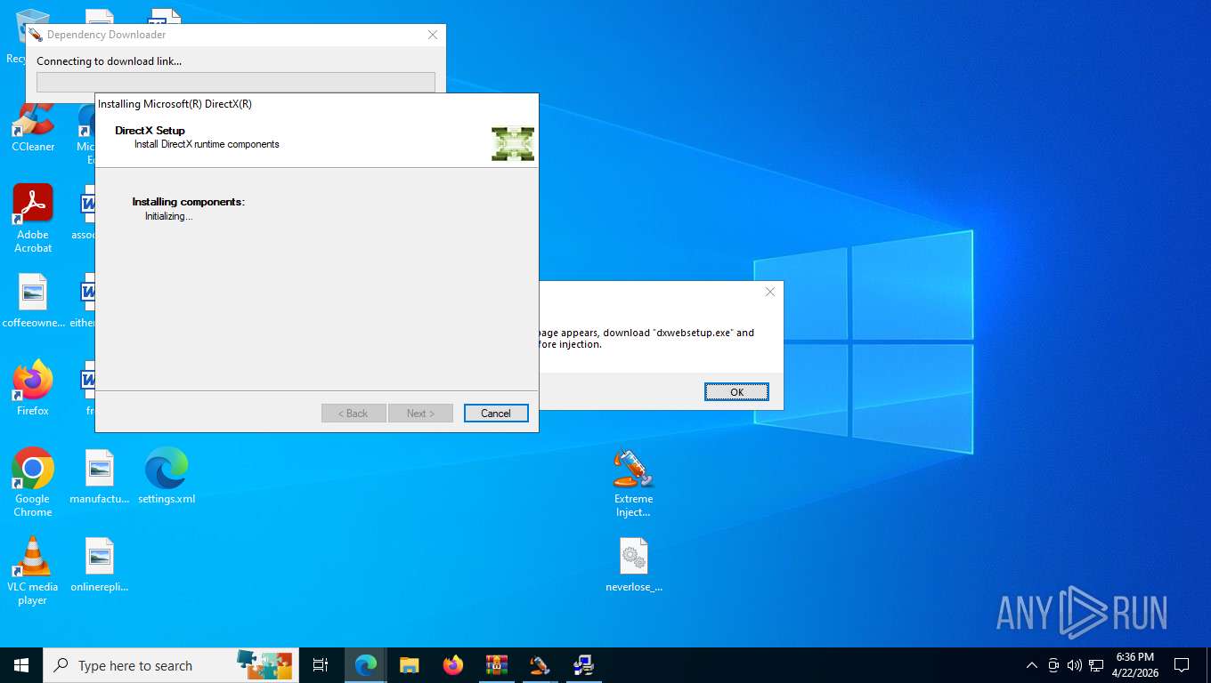Open the network icon in the system tray
The image size is (1211, 683).
coord(1097,665)
